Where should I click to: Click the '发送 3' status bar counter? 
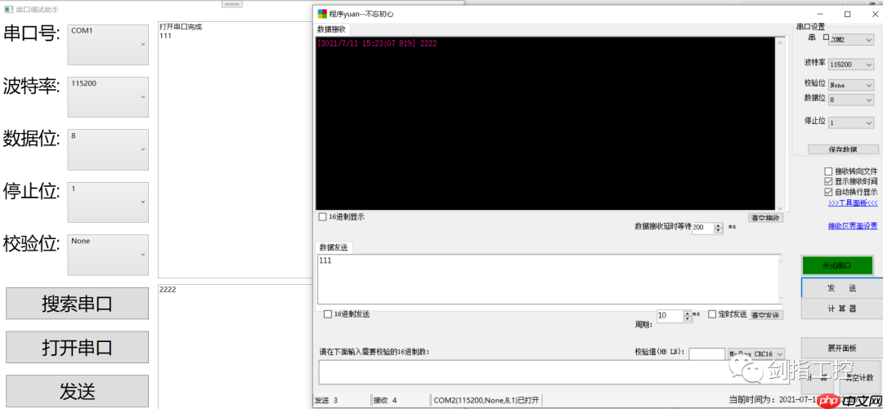click(x=326, y=401)
